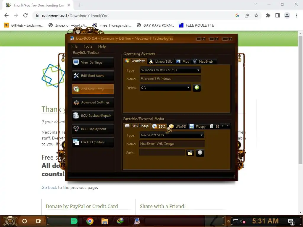The image size is (303, 227).
Task: Click the network tray icon
Action: click(x=236, y=221)
